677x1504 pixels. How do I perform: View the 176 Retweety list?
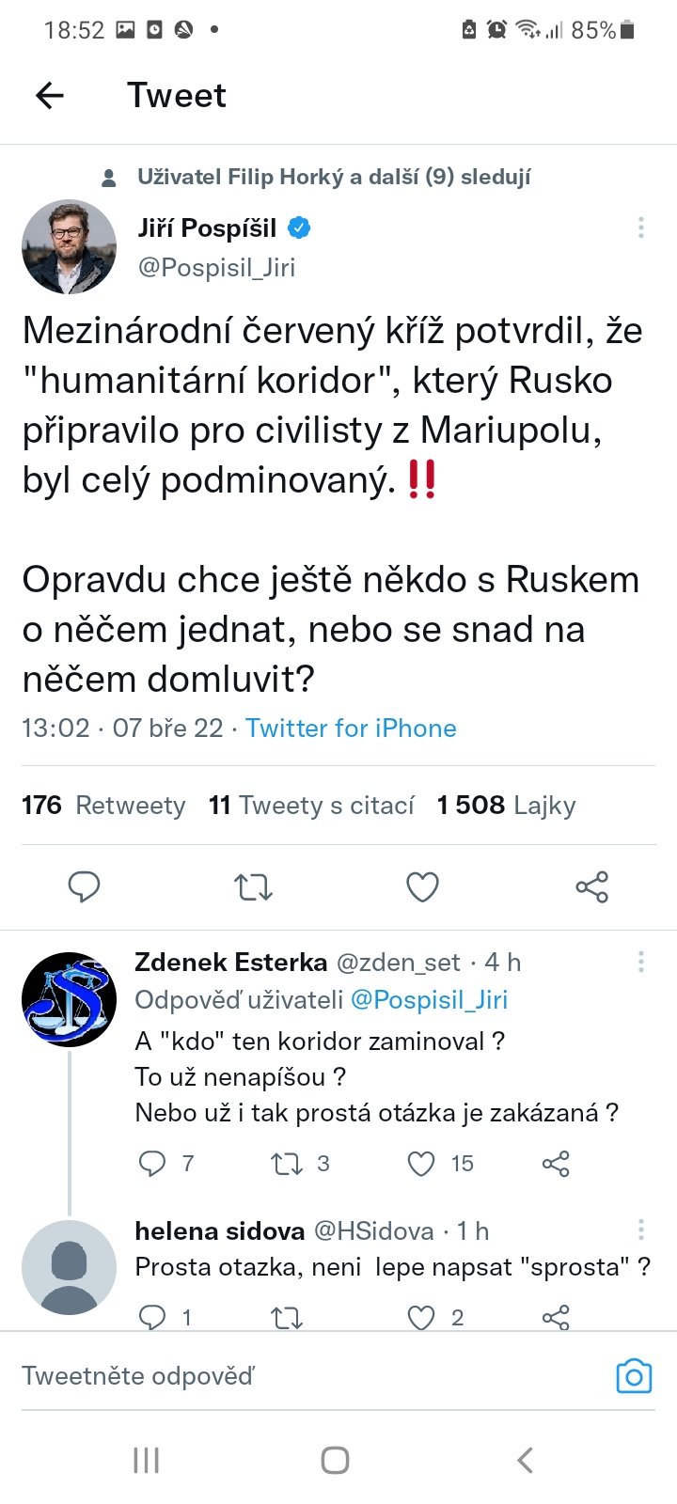pos(103,806)
